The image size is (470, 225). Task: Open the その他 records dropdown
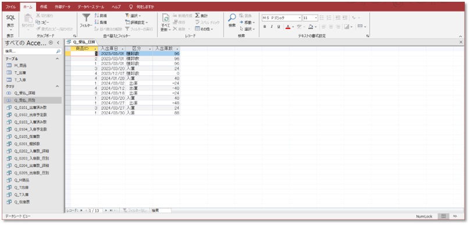pyautogui.click(x=204, y=29)
